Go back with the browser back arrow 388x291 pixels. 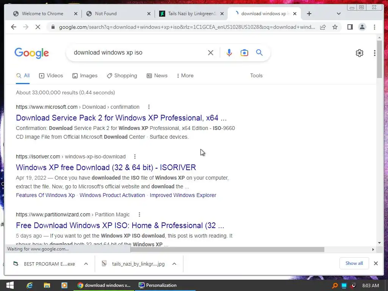[x=14, y=27]
